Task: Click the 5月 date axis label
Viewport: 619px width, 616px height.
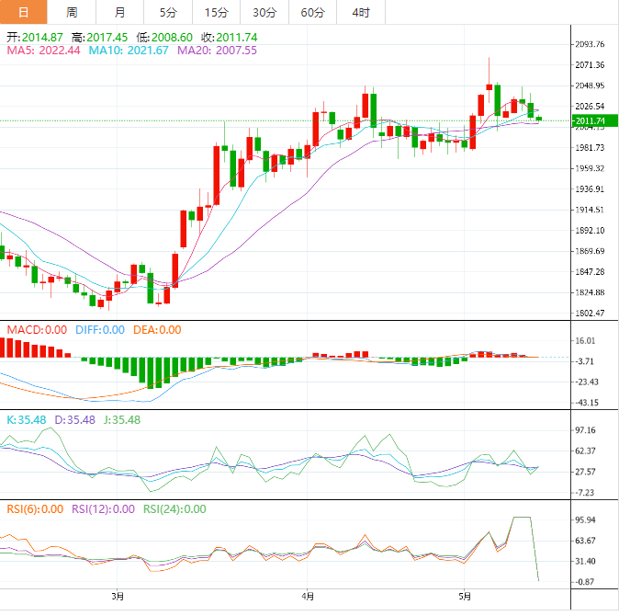Action: point(465,597)
